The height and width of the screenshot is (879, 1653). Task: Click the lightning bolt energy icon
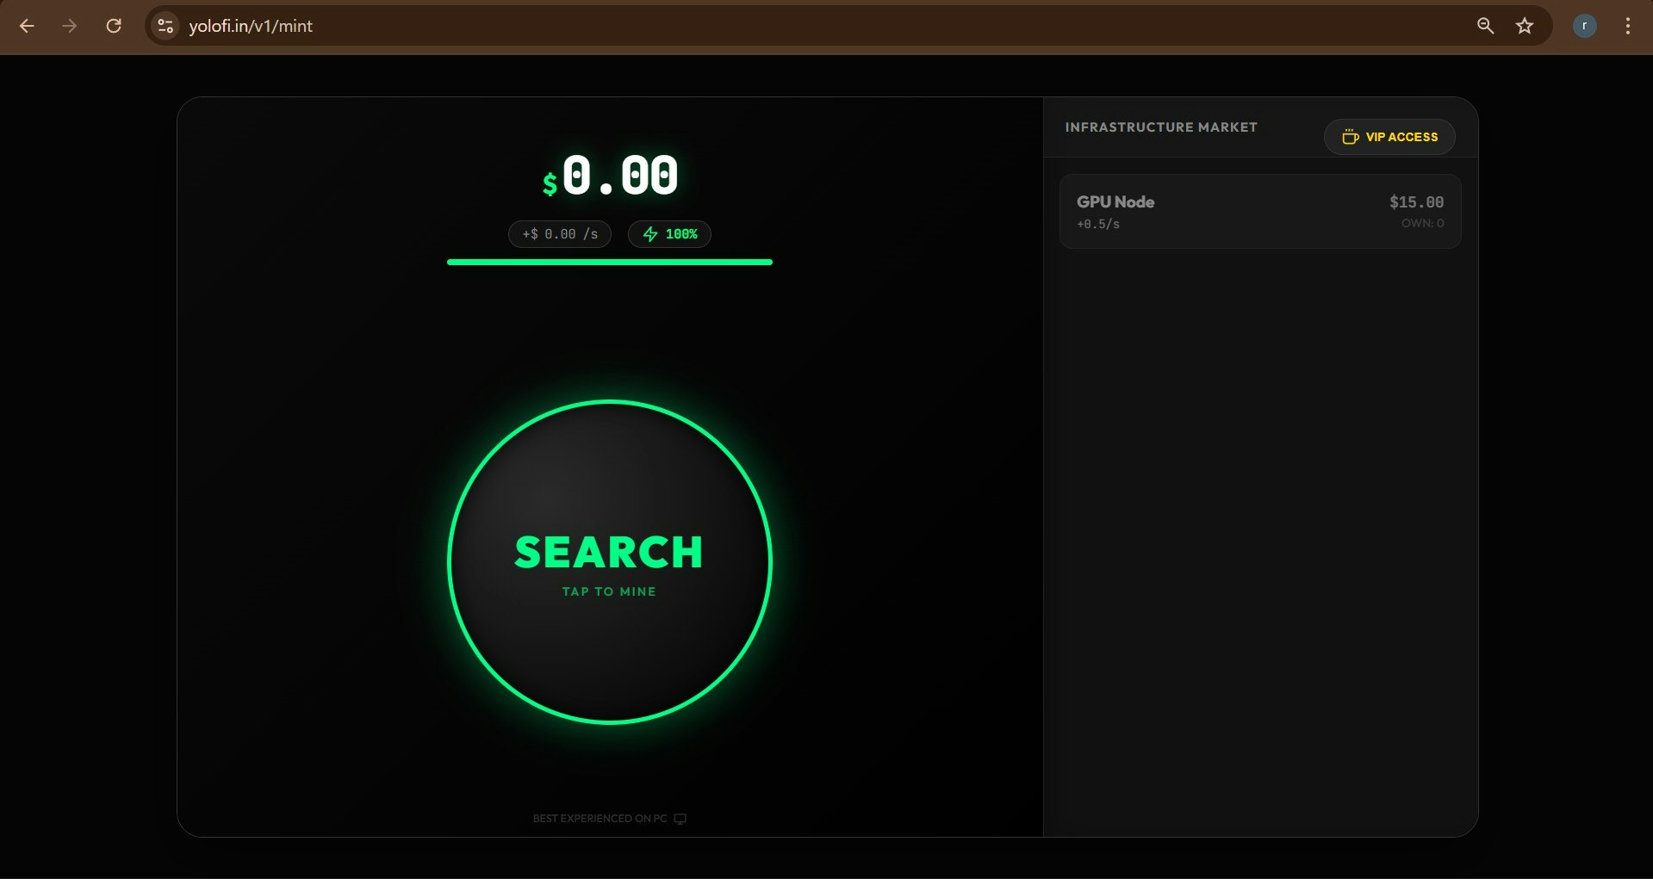click(650, 234)
